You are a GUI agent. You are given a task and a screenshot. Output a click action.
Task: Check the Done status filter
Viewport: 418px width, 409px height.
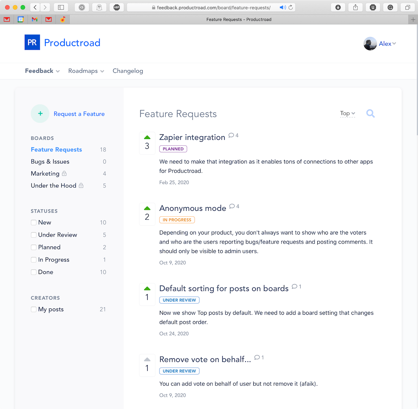34,272
